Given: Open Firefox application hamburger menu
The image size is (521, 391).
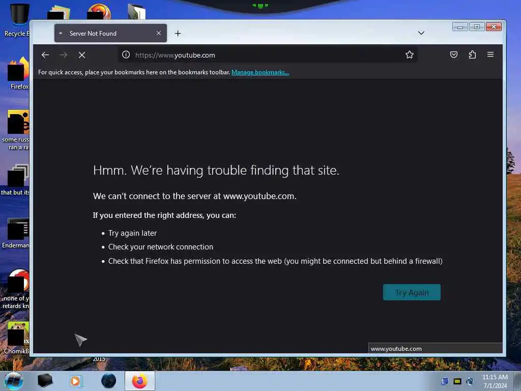Looking at the screenshot, I should click(x=490, y=54).
